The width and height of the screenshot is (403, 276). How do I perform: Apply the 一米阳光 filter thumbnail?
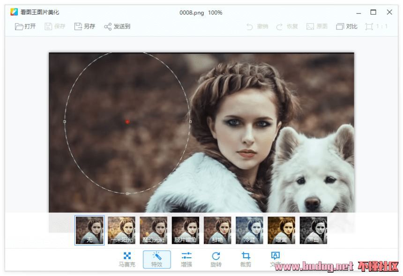[121, 230]
